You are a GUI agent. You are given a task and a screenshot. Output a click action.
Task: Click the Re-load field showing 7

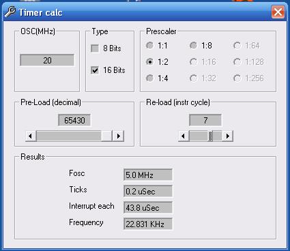[x=205, y=120]
